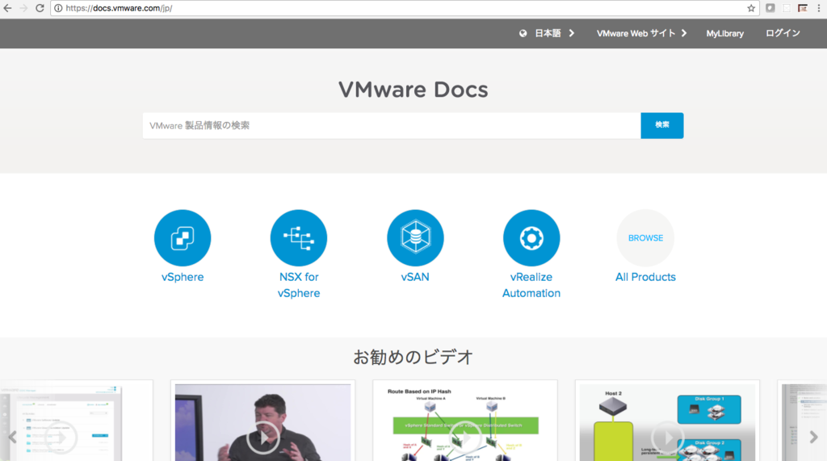The width and height of the screenshot is (827, 461).
Task: Click the first extension icon beside the star
Action: pos(770,8)
